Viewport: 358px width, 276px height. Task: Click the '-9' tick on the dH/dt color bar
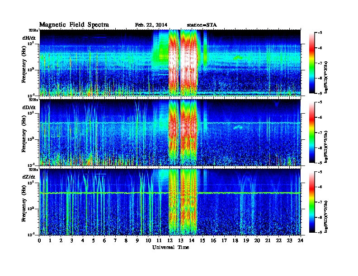pyautogui.click(x=320, y=93)
